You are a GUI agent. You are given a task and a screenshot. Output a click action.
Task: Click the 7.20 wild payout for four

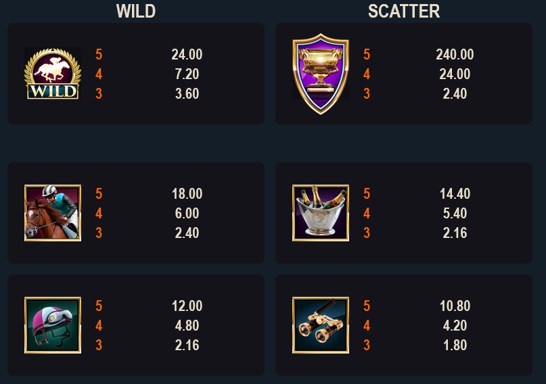(x=187, y=74)
